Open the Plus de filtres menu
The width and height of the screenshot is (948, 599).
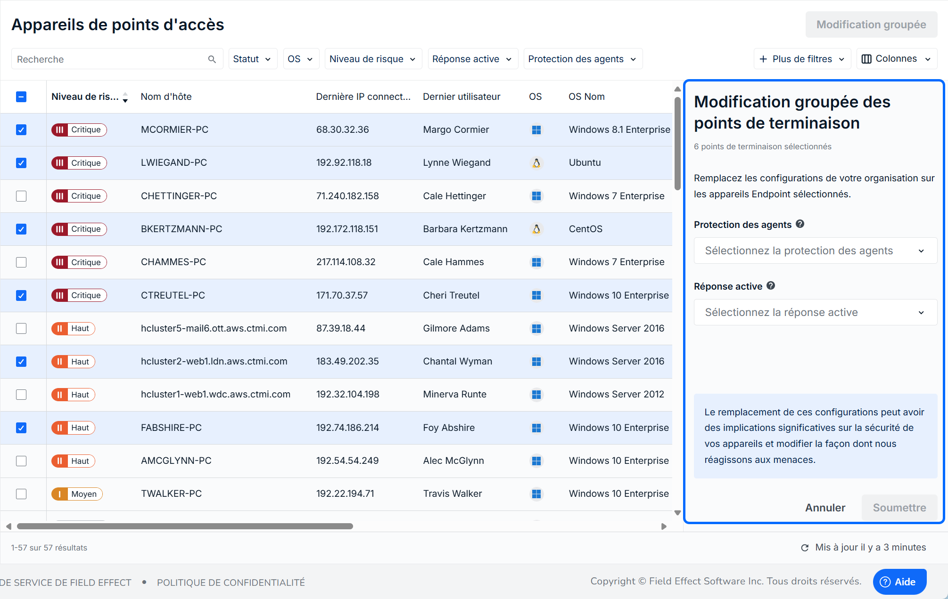(802, 59)
